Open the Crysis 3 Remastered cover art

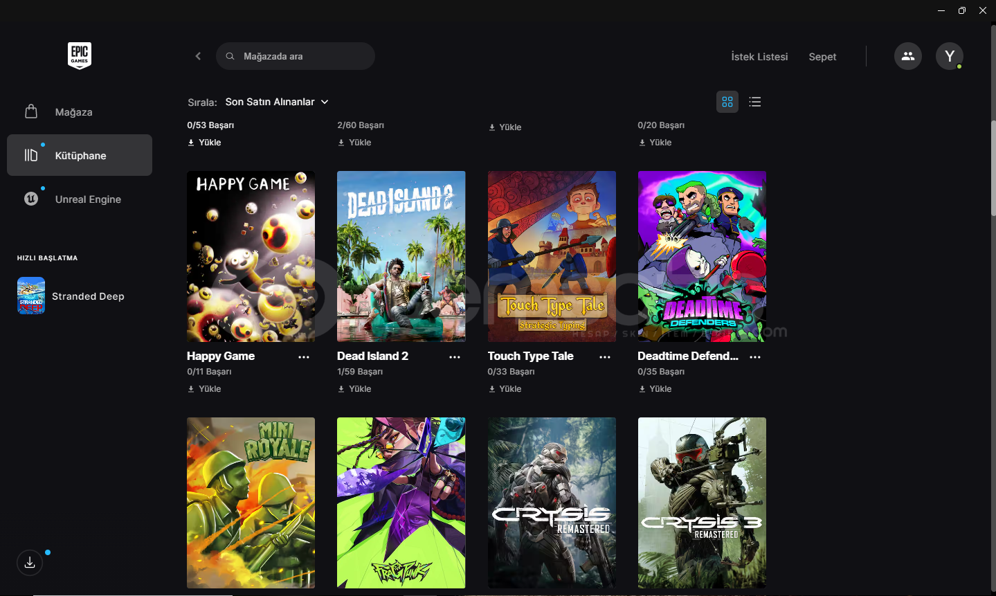pyautogui.click(x=702, y=503)
